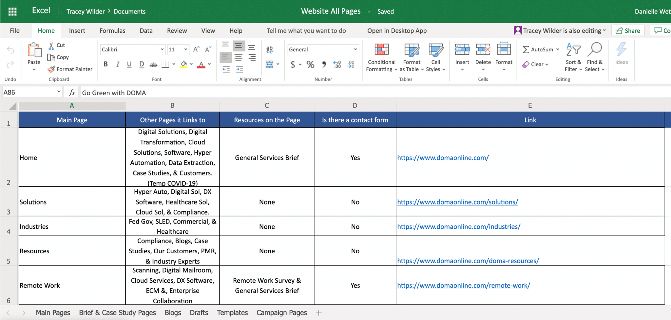This screenshot has width=671, height=320.
Task: Expand the Name Box A86 dropdown
Action: (x=59, y=92)
